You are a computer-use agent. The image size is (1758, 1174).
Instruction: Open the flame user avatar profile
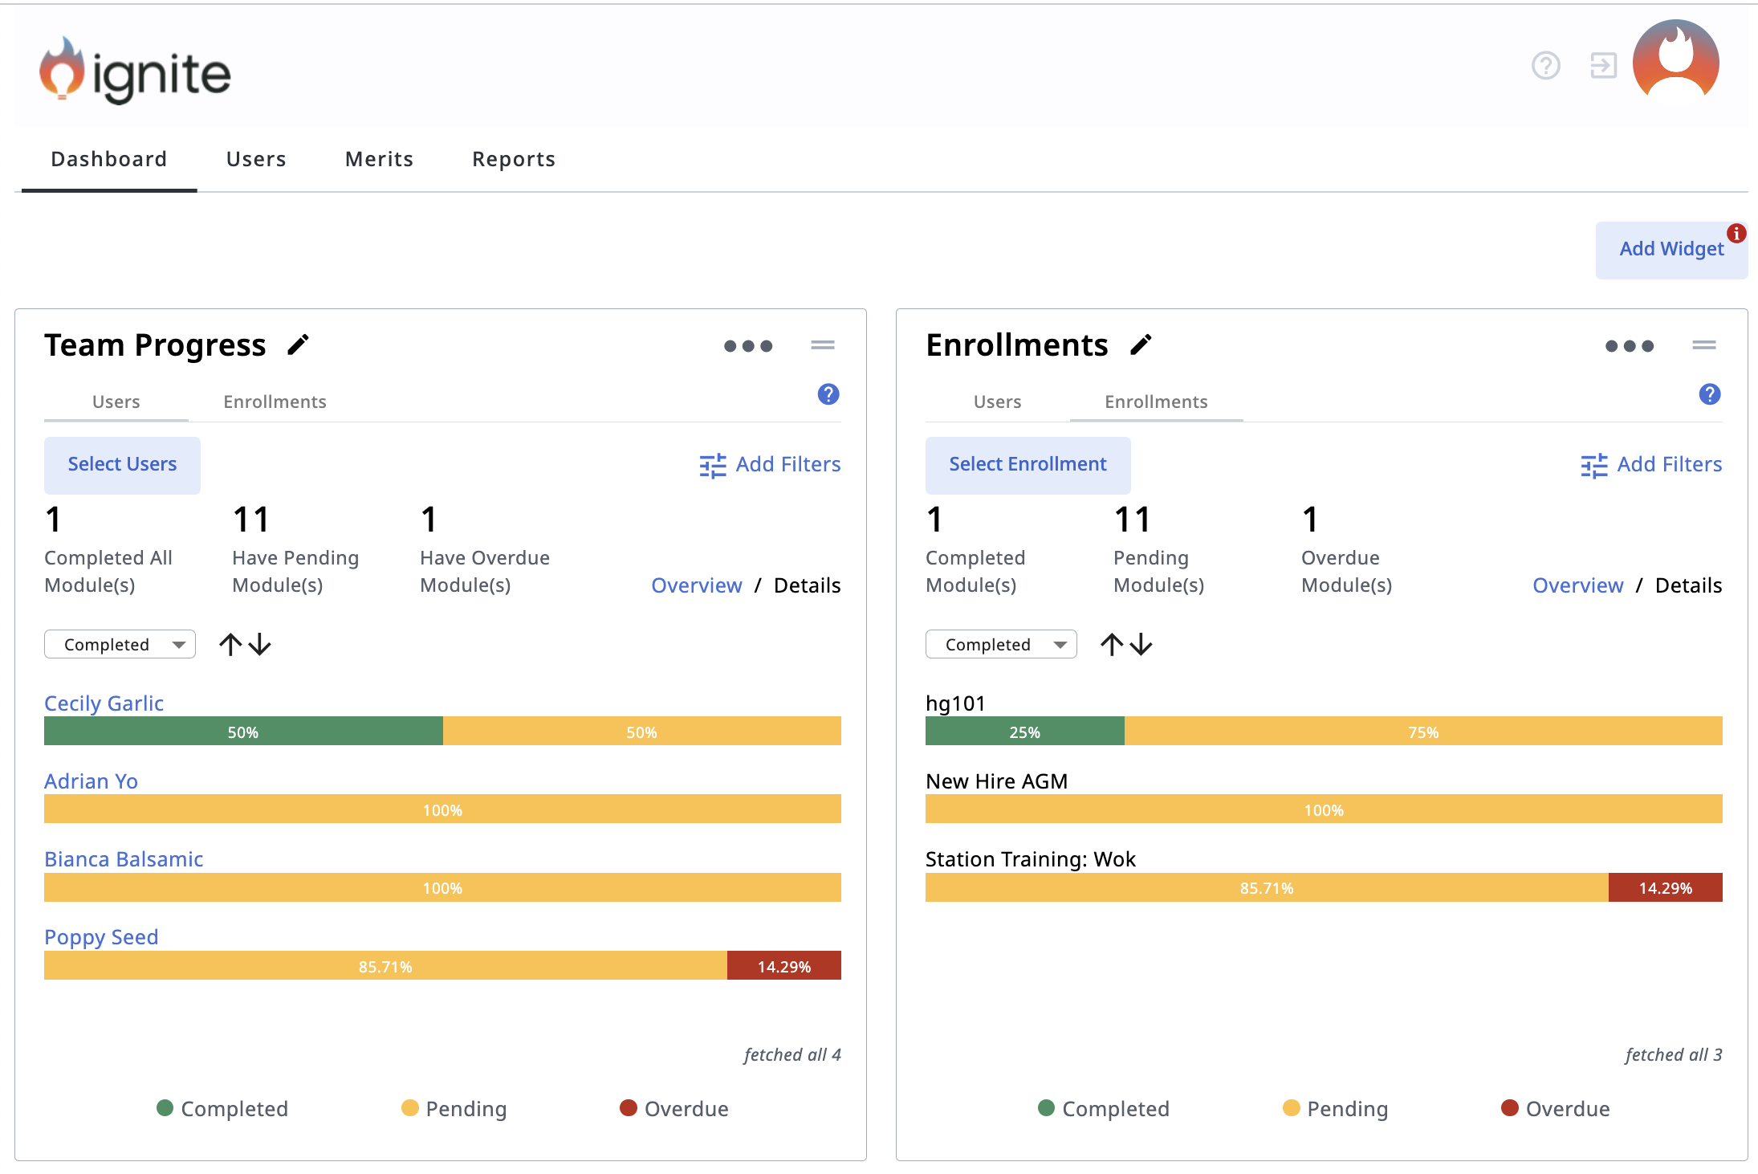1675,63
